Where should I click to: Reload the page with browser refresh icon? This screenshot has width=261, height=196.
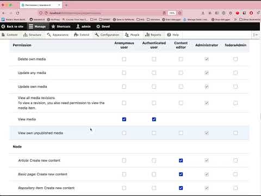17,13
